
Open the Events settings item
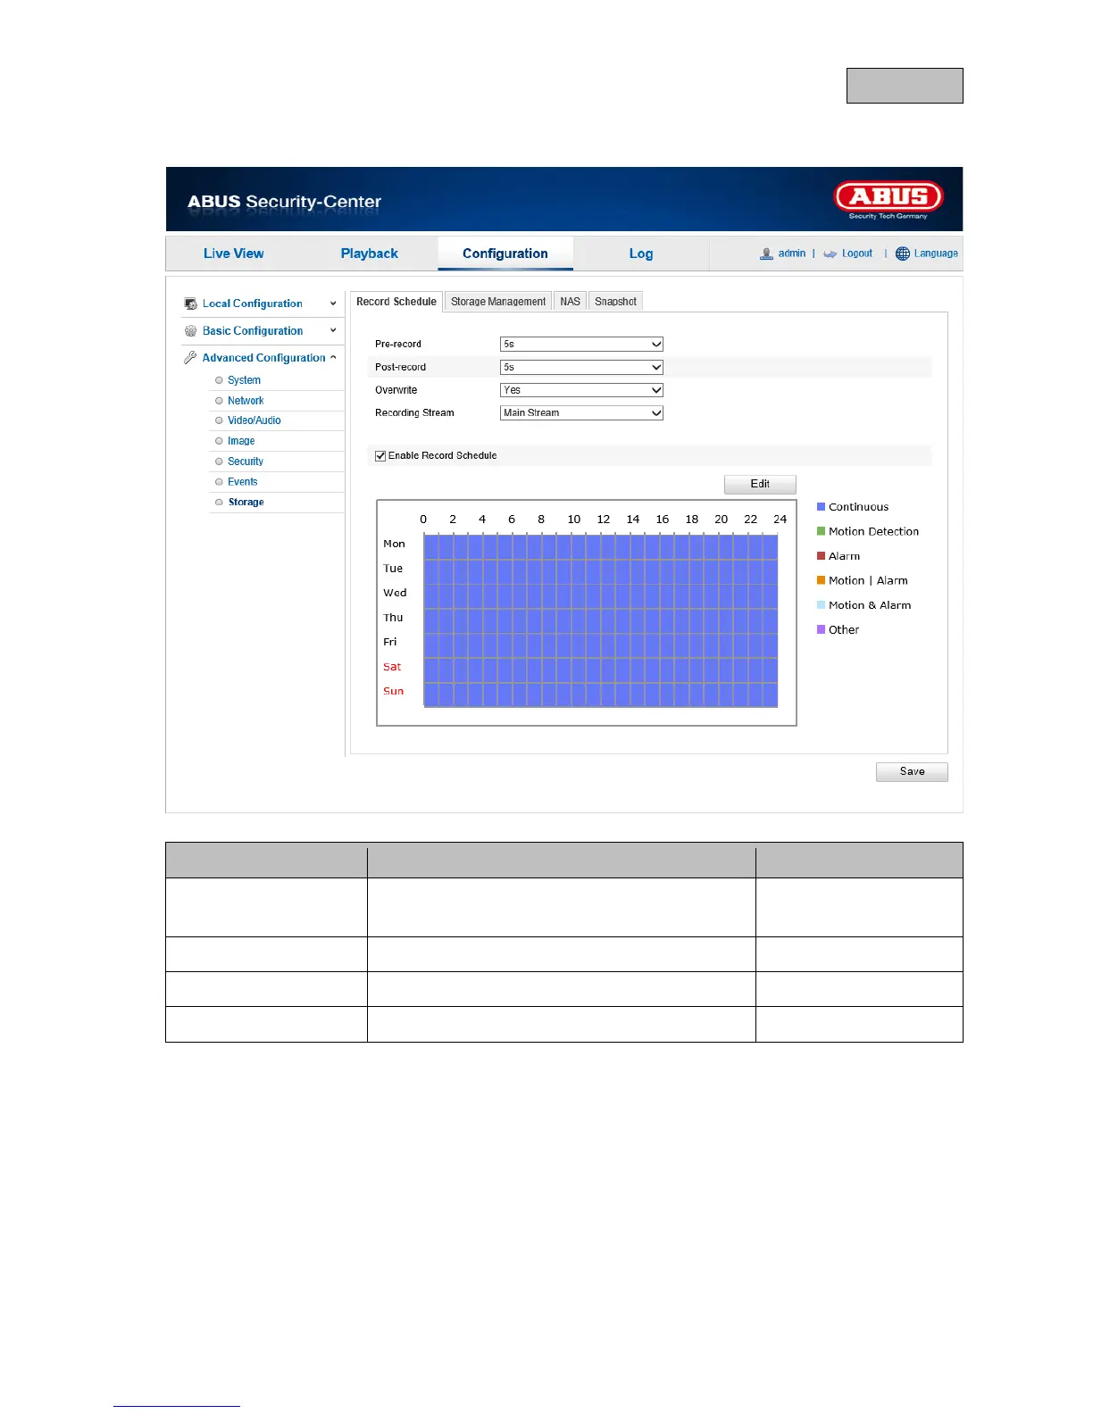click(243, 482)
